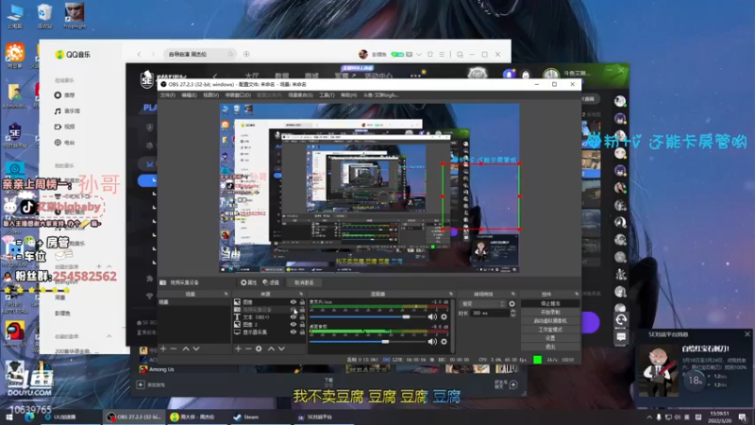Pop out the 控件 dock panel
755x425 pixels.
577,294
